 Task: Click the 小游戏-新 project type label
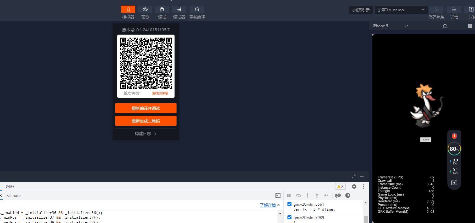[361, 10]
